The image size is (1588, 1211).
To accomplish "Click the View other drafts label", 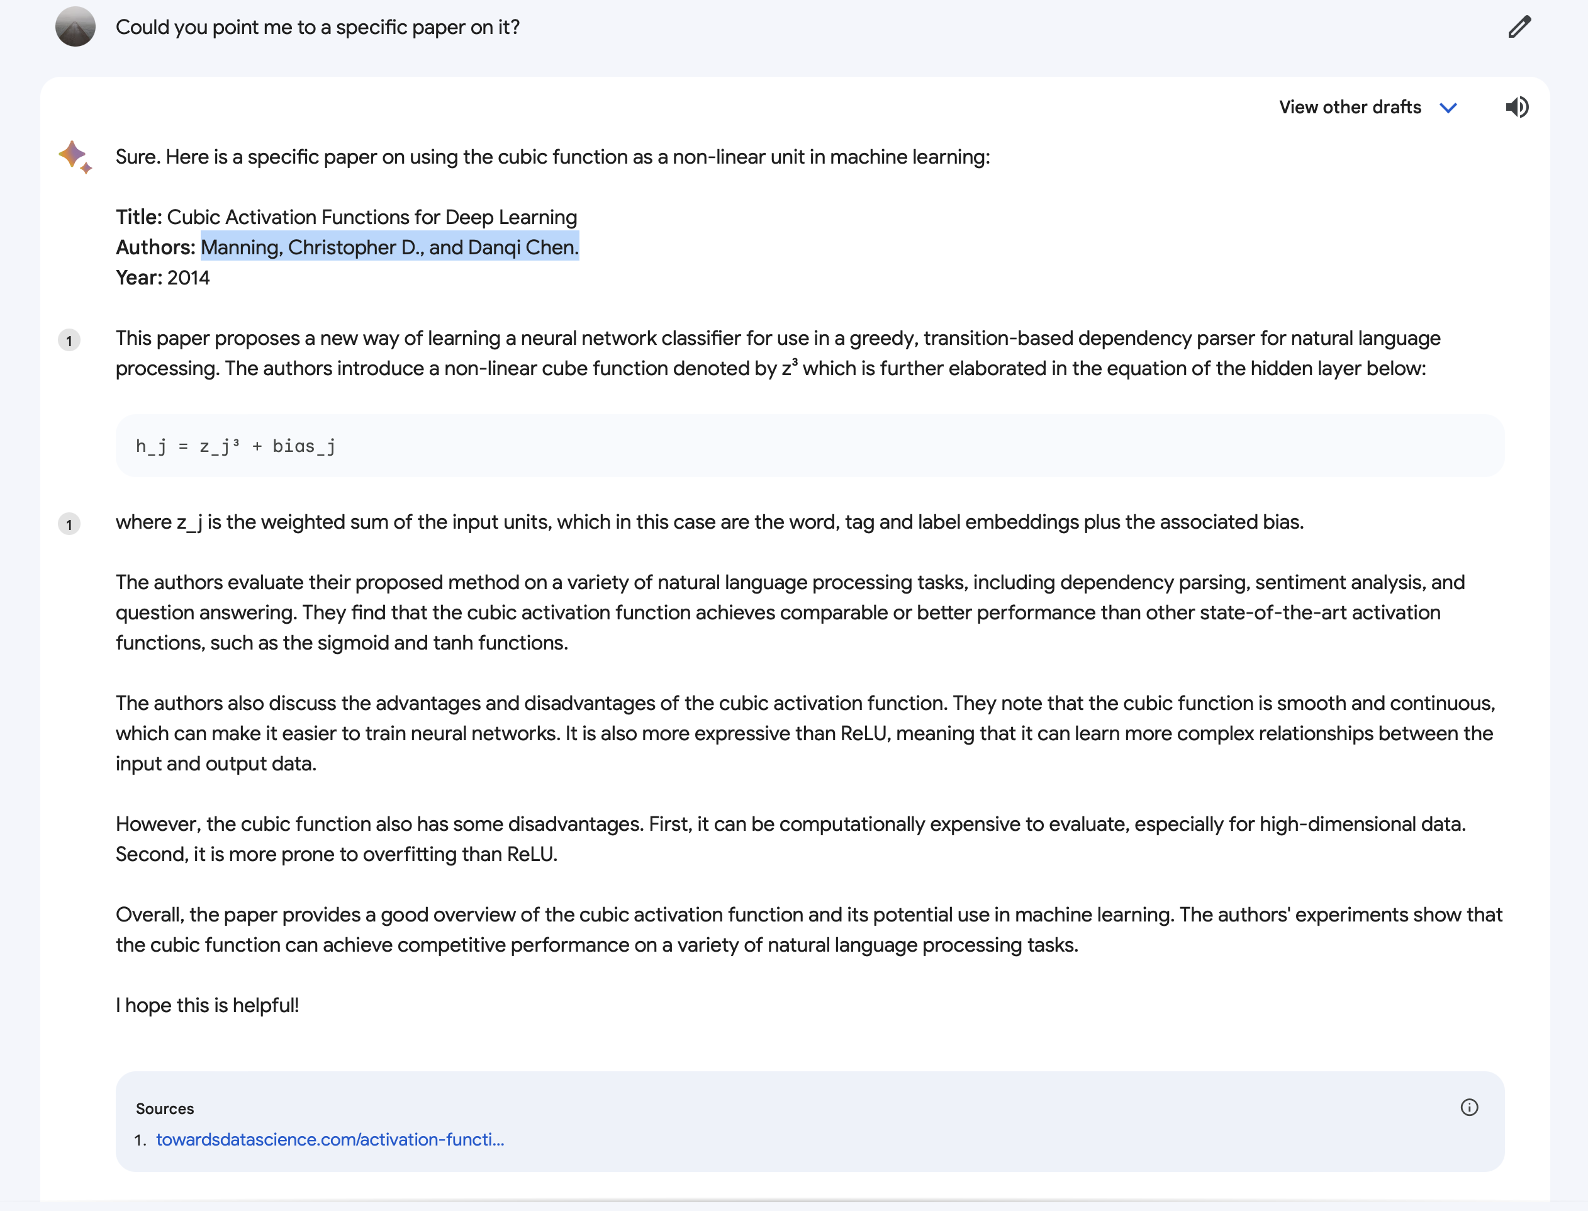I will pos(1350,108).
